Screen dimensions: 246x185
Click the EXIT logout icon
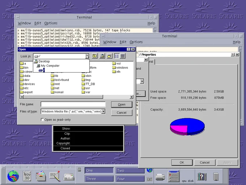pos(149,179)
